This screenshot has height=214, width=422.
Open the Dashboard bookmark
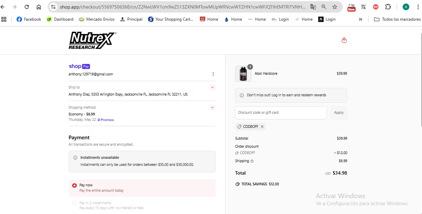[x=60, y=19]
